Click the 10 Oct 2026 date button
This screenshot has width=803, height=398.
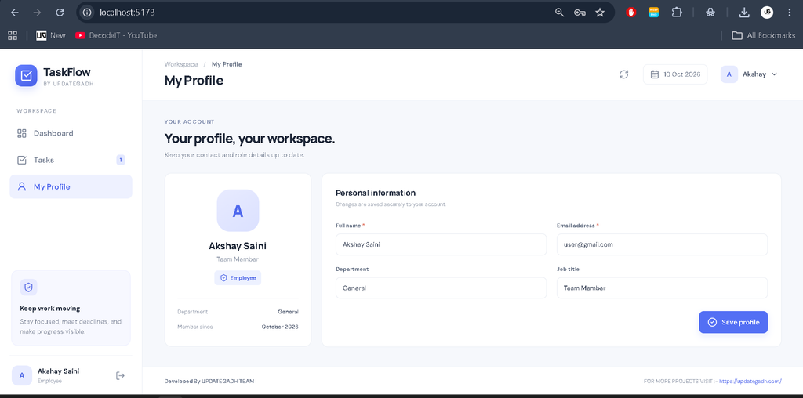[675, 74]
